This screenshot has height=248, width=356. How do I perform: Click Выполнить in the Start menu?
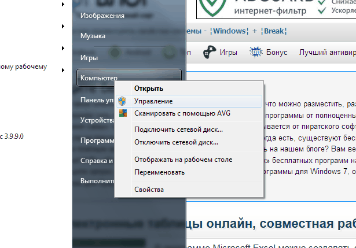(x=97, y=181)
